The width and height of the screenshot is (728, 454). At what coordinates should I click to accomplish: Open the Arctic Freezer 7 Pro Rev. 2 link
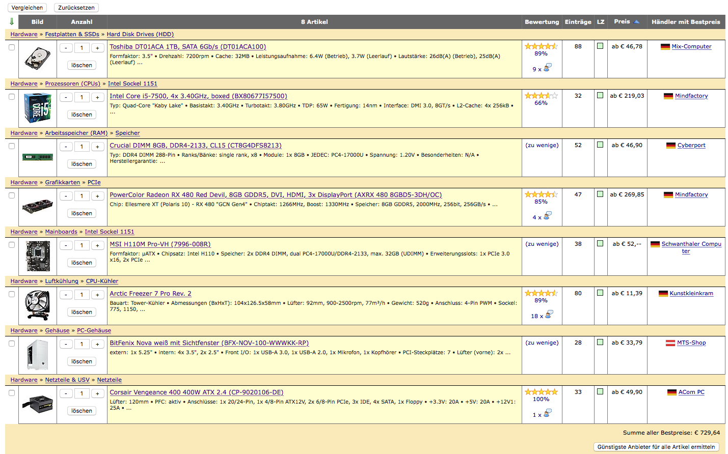pyautogui.click(x=151, y=294)
